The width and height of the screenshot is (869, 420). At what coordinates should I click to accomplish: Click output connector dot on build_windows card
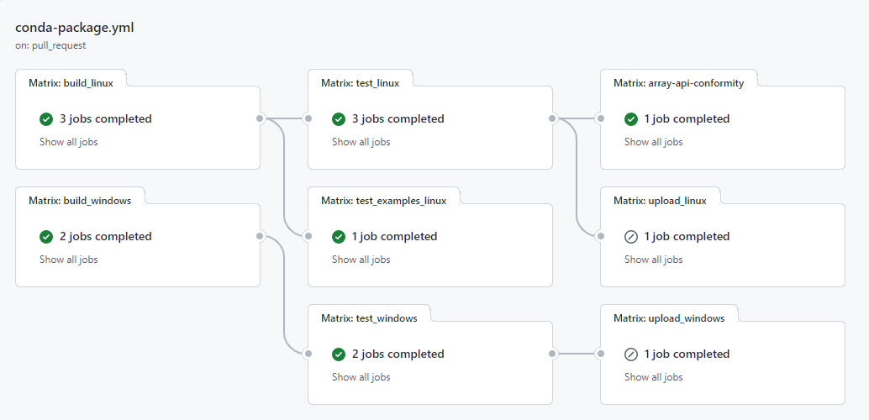pyautogui.click(x=260, y=236)
